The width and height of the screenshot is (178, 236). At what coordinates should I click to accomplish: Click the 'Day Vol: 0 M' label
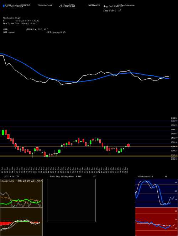[112, 10]
